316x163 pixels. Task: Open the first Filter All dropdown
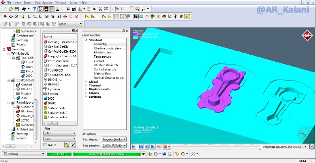(60, 133)
